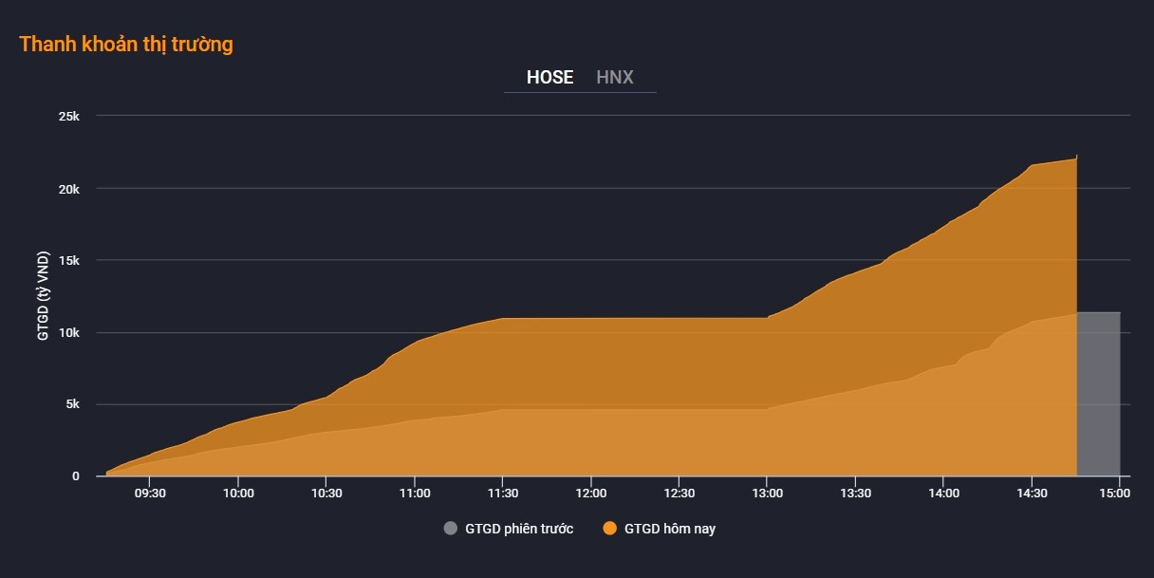Click the peak of today's series
The width and height of the screenshot is (1154, 578).
point(1076,158)
